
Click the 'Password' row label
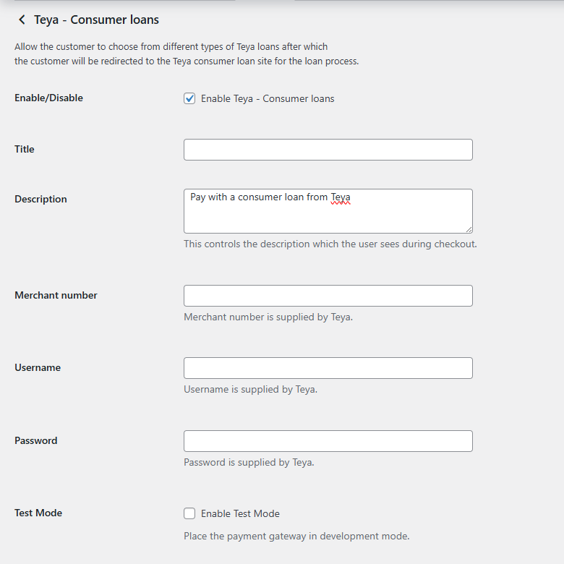point(36,440)
